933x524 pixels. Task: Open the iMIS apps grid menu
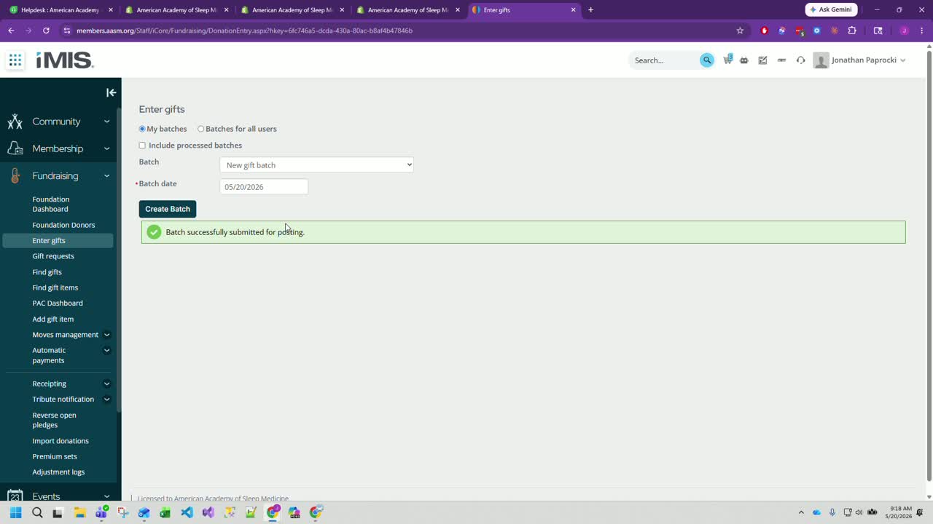15,60
